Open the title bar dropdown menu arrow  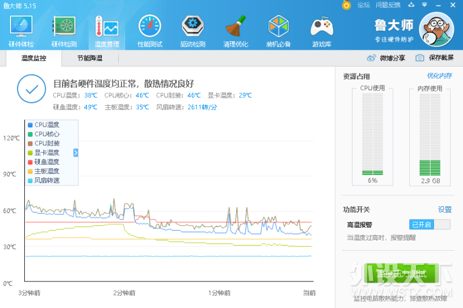pos(425,5)
